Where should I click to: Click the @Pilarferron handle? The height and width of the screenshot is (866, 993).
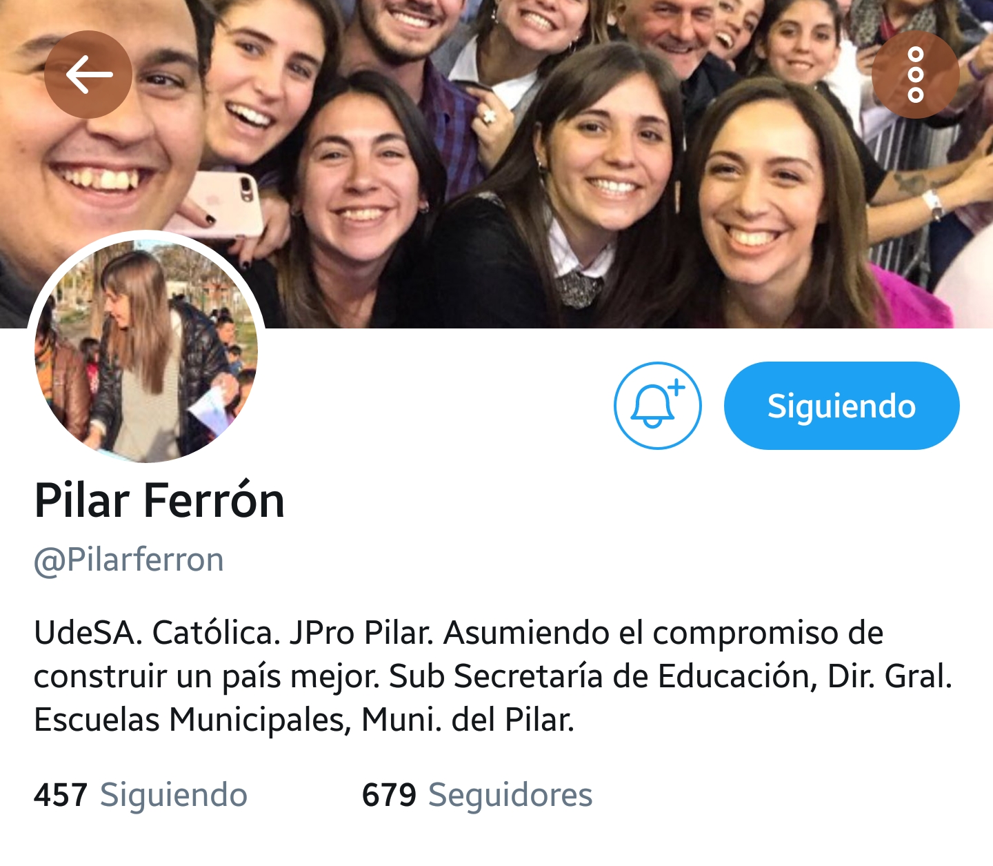[129, 560]
